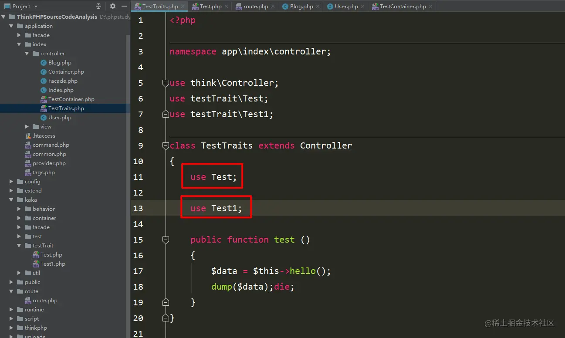Select Test.php under testTrait folder
This screenshot has width=565, height=338.
tap(51, 255)
